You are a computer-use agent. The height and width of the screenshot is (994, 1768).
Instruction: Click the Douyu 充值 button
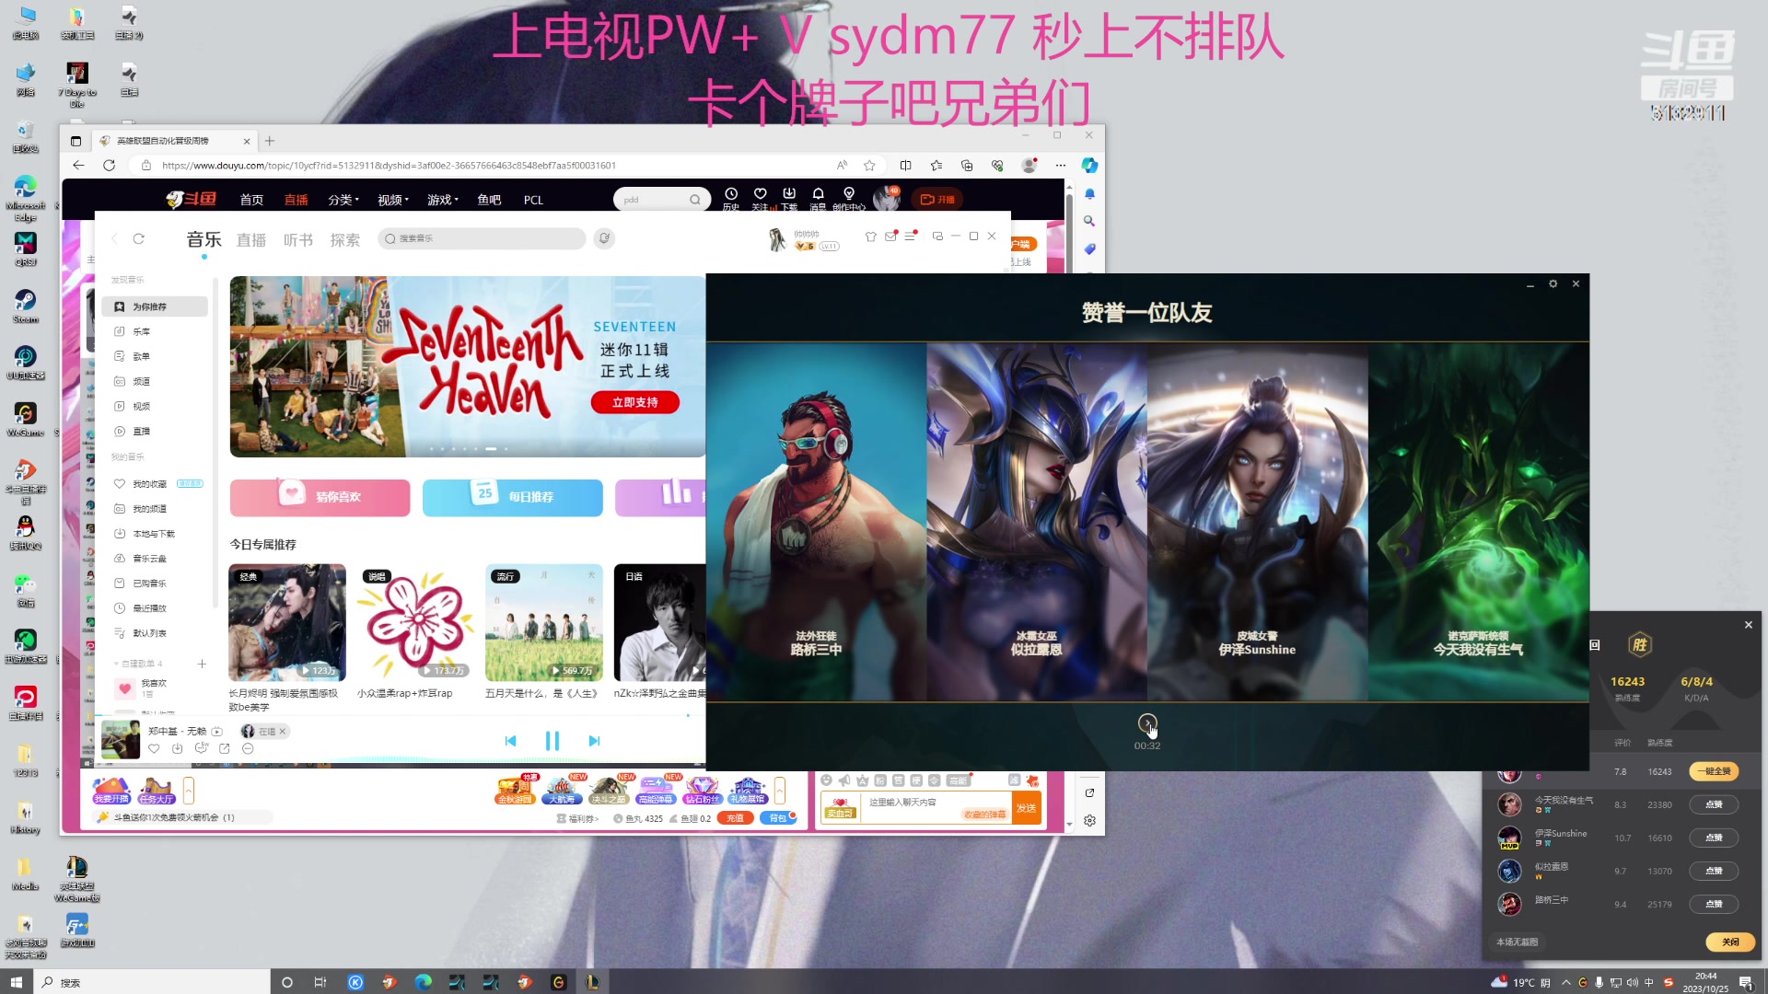coord(734,818)
